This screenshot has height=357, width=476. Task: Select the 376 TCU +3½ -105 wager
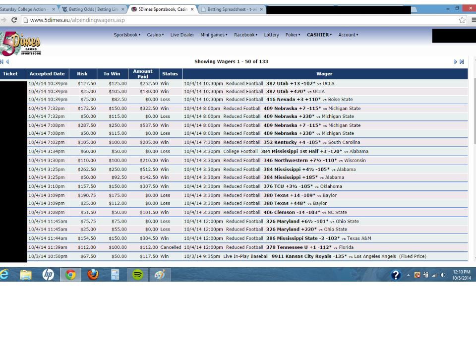pyautogui.click(x=288, y=186)
